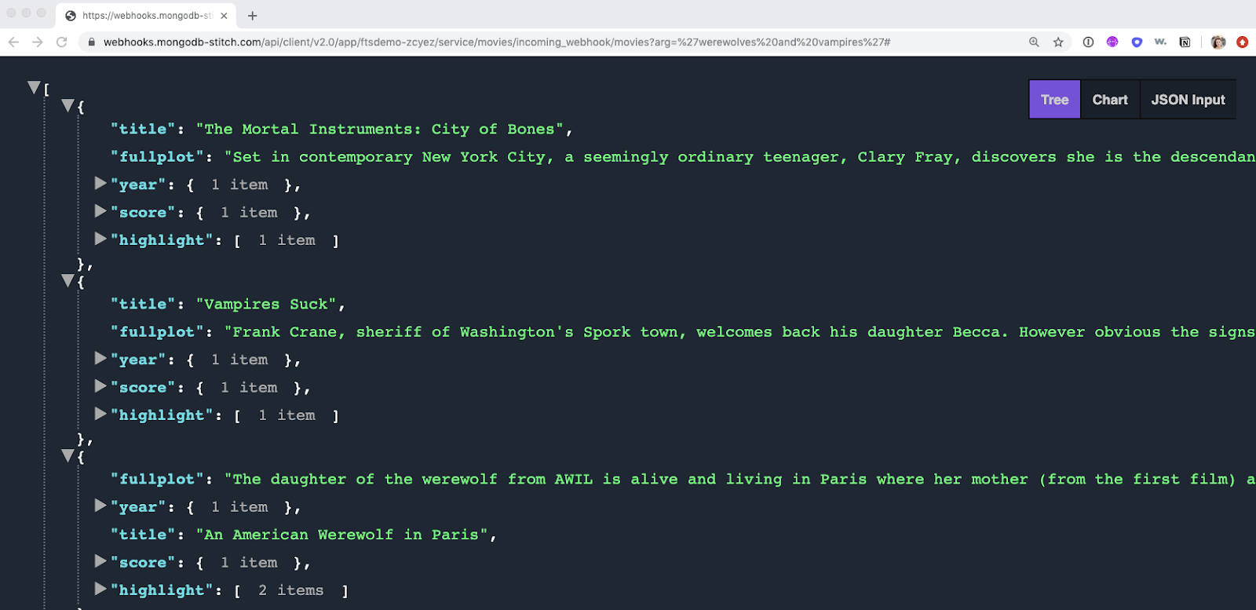Screen dimensions: 1256x610
Task: Collapse the City of Bones object
Action: pyautogui.click(x=68, y=105)
